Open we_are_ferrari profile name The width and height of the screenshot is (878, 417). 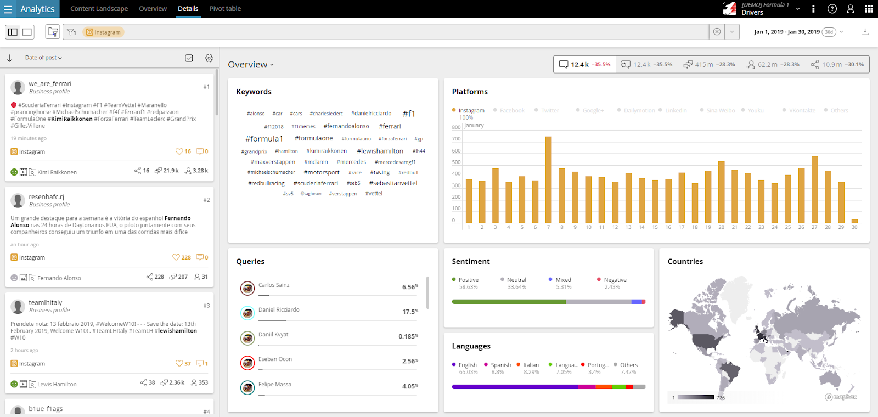coord(50,84)
